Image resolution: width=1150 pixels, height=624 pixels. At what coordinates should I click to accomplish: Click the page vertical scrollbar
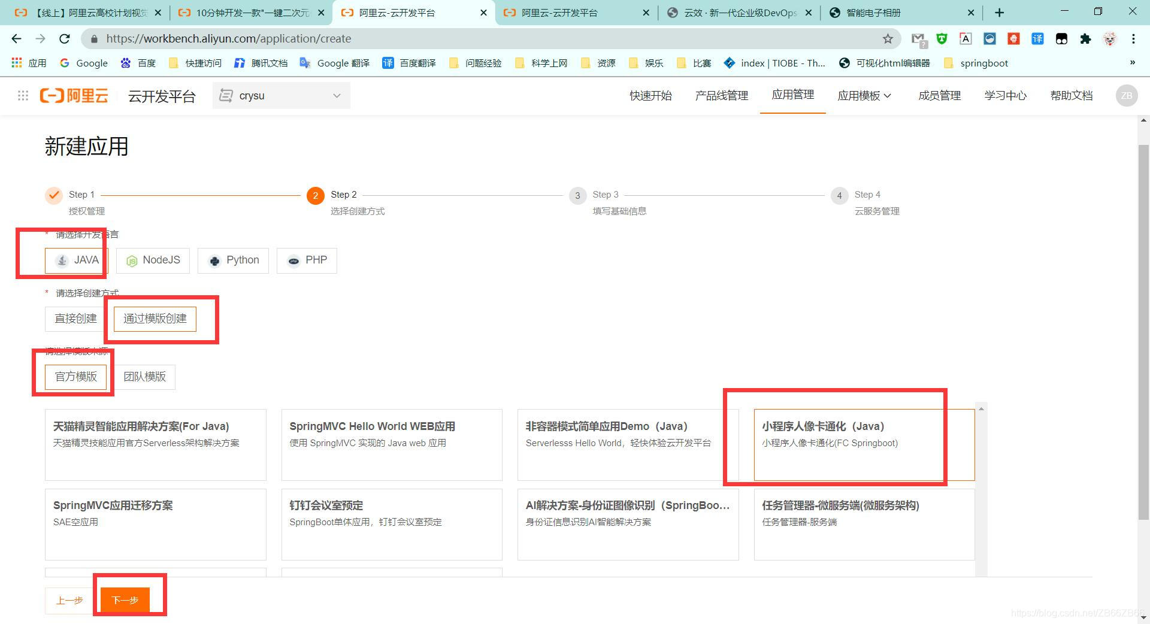pos(1143,332)
